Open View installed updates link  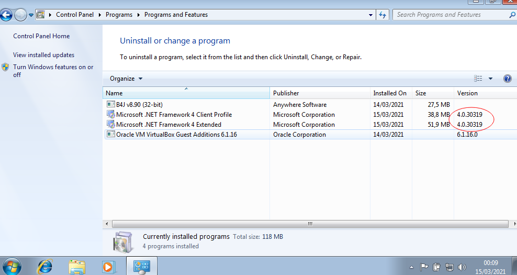[x=43, y=55]
